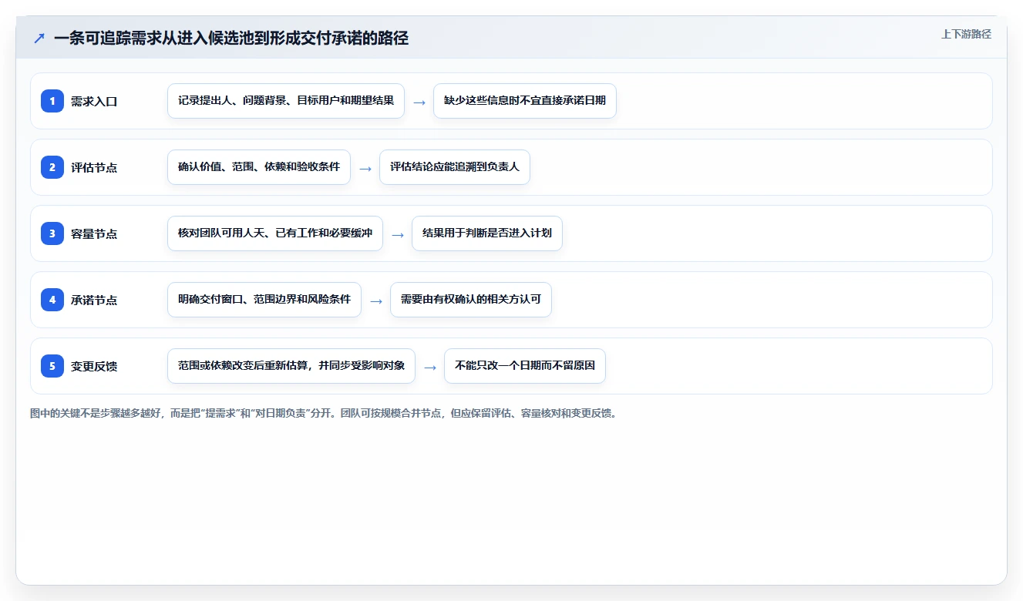The width and height of the screenshot is (1023, 601).
Task: Click the footnote starting 图中的关键不是步骤越多越好
Action: pos(325,413)
